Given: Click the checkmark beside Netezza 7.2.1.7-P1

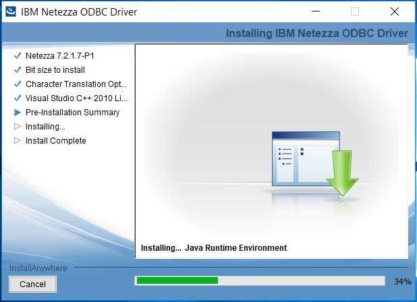Looking at the screenshot, I should click(x=18, y=56).
